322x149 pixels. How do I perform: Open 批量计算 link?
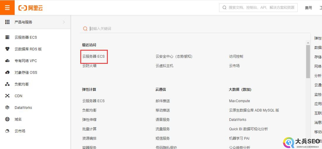click(x=89, y=129)
